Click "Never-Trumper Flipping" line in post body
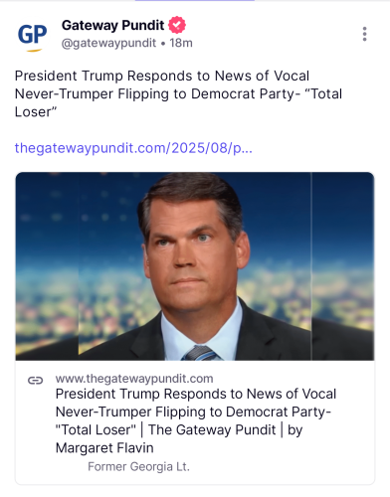This screenshot has height=497, width=390. (92, 94)
